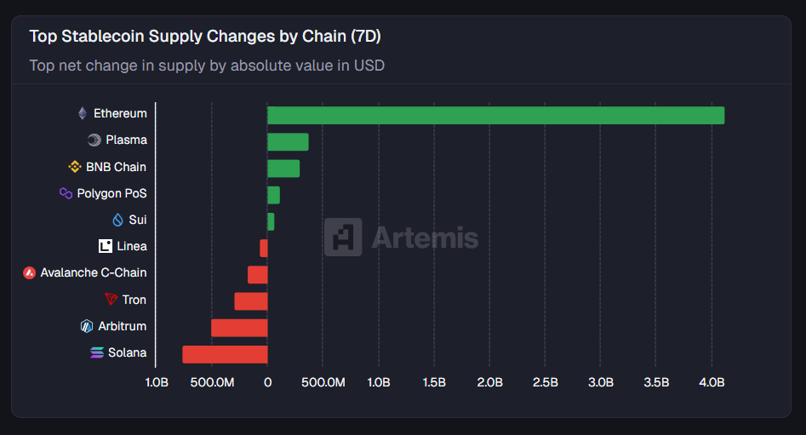Click the green BNB Chain bar
Viewport: 806px width, 435px height.
tap(283, 169)
